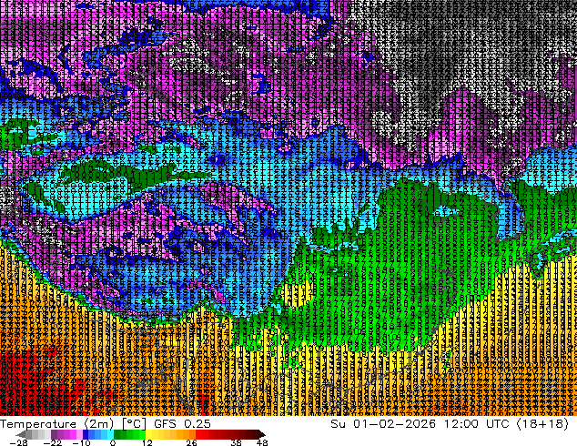
Task: Click the "12:00 UTC" time label
Action: [x=476, y=424]
